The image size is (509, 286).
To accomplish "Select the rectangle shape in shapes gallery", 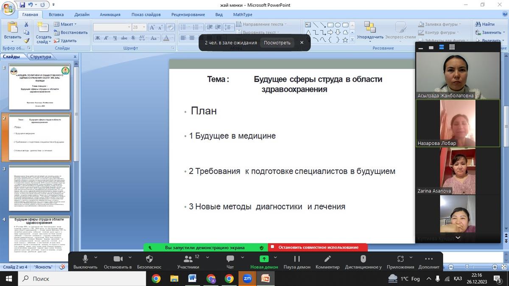I will point(331,25).
